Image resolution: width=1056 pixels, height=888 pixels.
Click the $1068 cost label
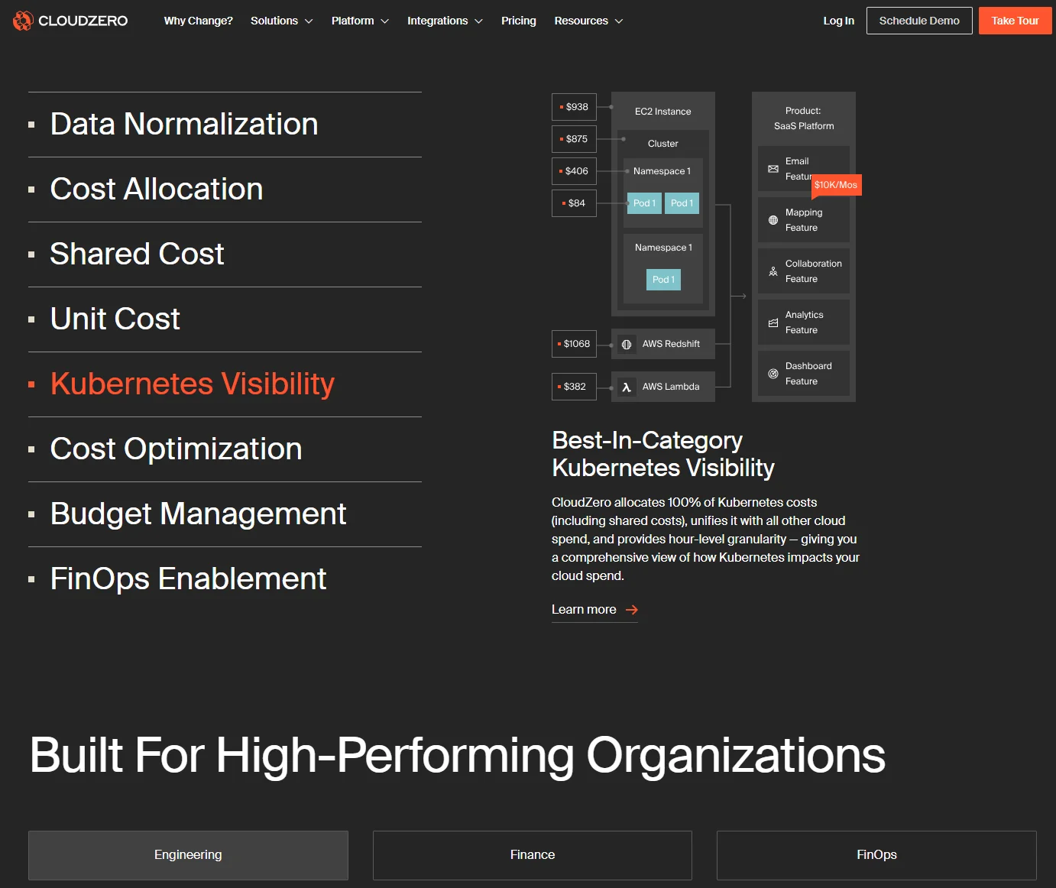[574, 344]
